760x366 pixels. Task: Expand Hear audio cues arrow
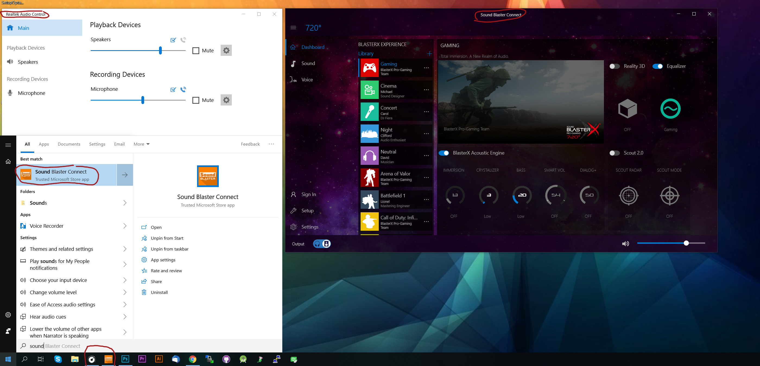point(125,317)
